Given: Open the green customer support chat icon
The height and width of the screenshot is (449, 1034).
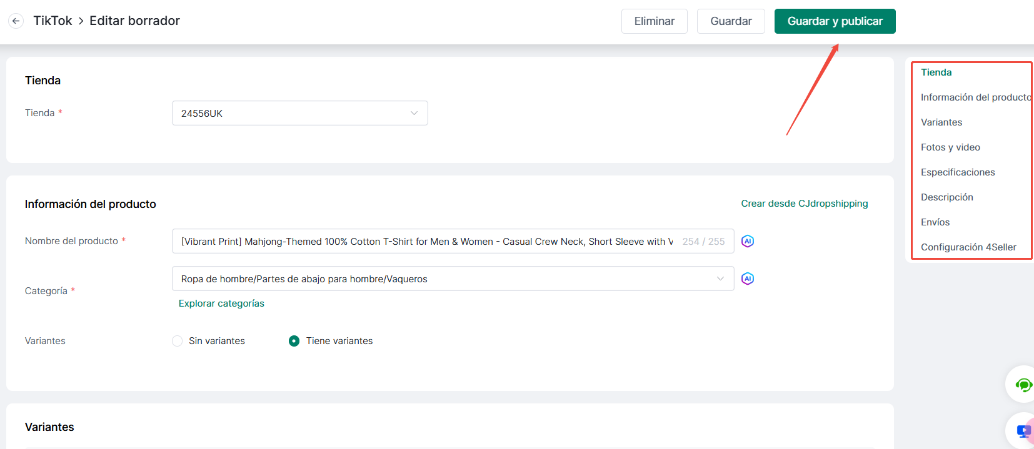Looking at the screenshot, I should point(1023,385).
